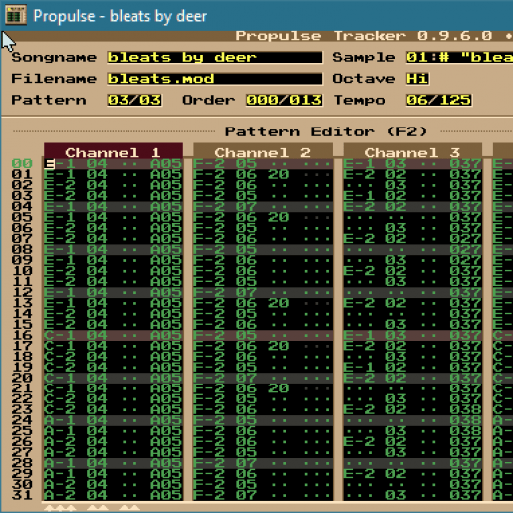Viewport: 513px width, 513px height.
Task: Click the 'Tempo' label
Action: coord(359,100)
